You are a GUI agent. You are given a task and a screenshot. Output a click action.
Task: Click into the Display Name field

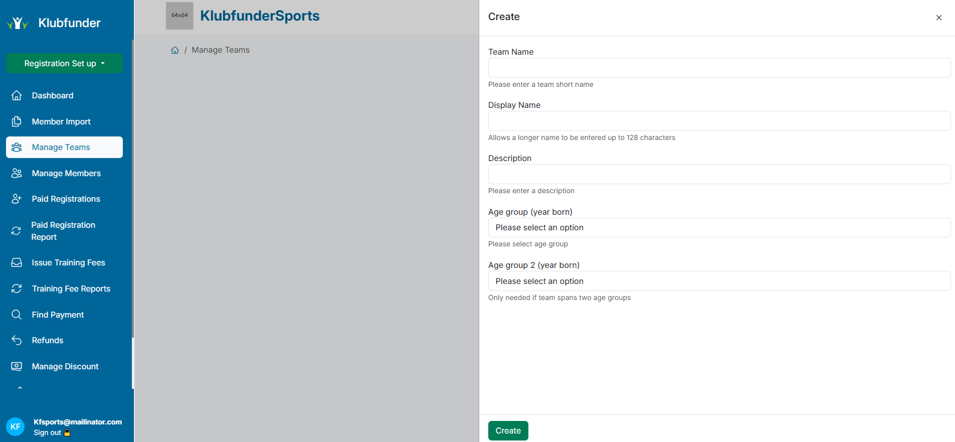719,121
